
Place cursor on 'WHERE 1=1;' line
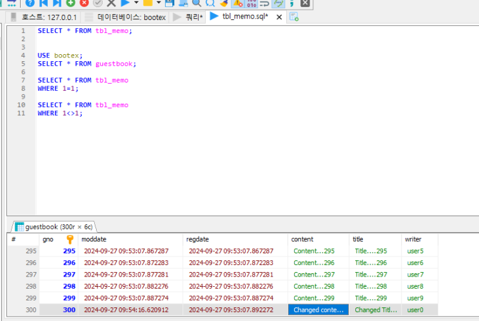[x=58, y=88]
